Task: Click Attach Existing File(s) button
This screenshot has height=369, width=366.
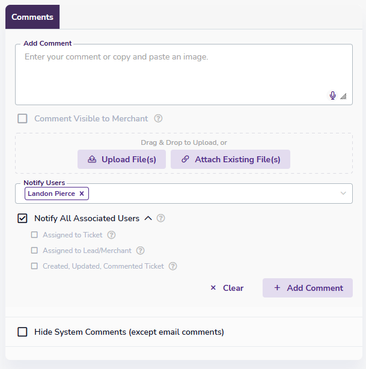Action: pyautogui.click(x=230, y=159)
